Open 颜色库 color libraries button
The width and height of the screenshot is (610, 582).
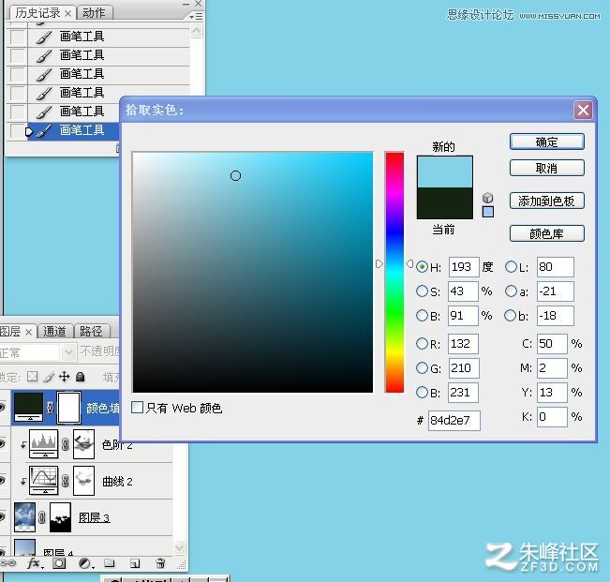coord(546,233)
